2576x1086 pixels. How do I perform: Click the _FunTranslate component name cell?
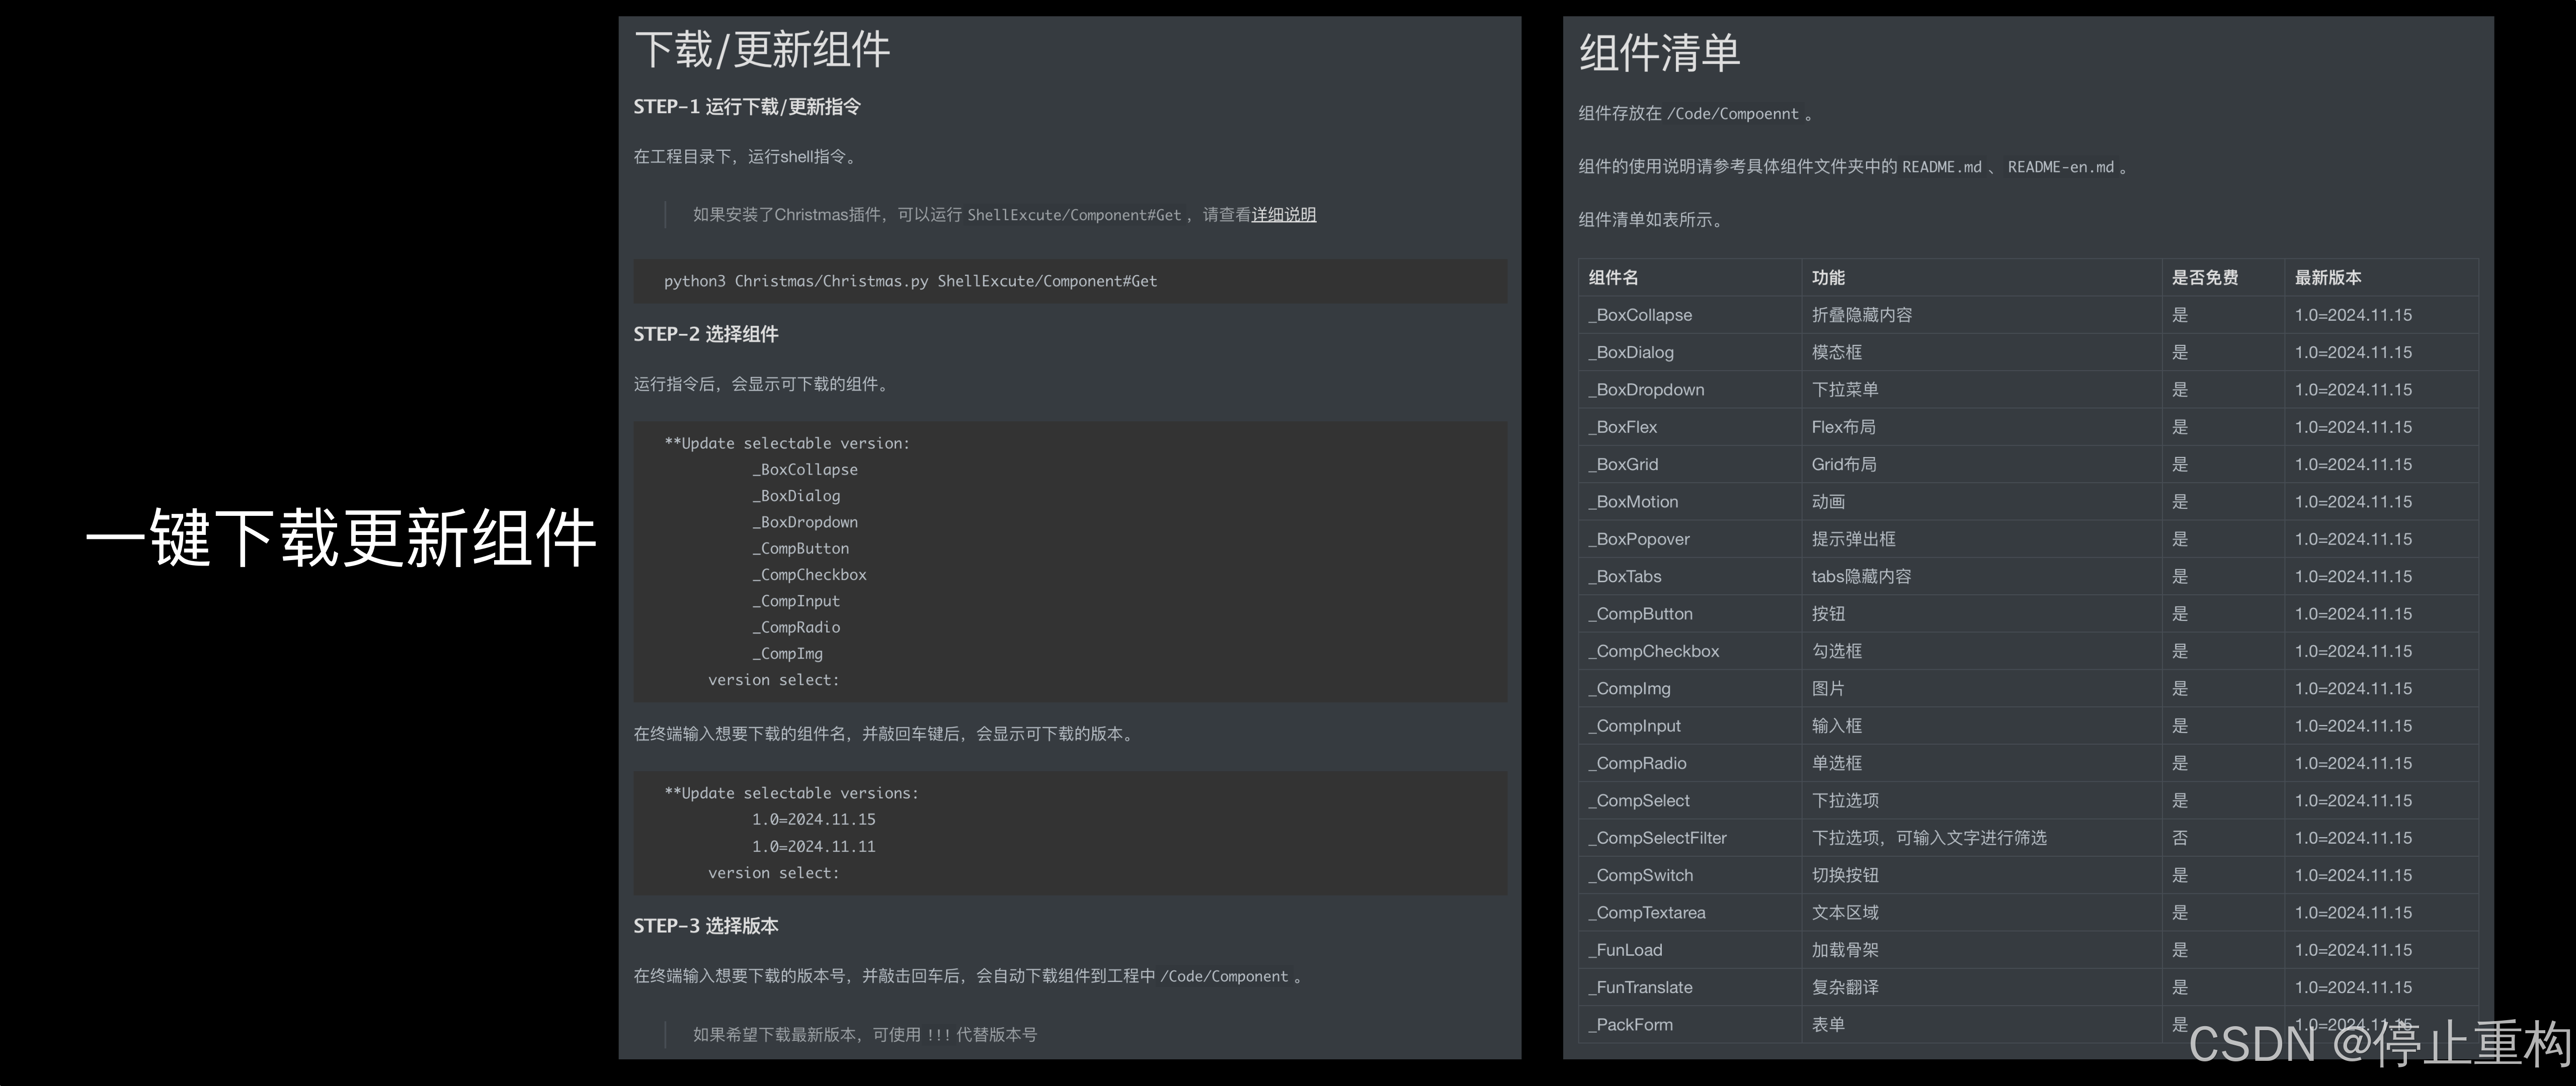pyautogui.click(x=1640, y=988)
